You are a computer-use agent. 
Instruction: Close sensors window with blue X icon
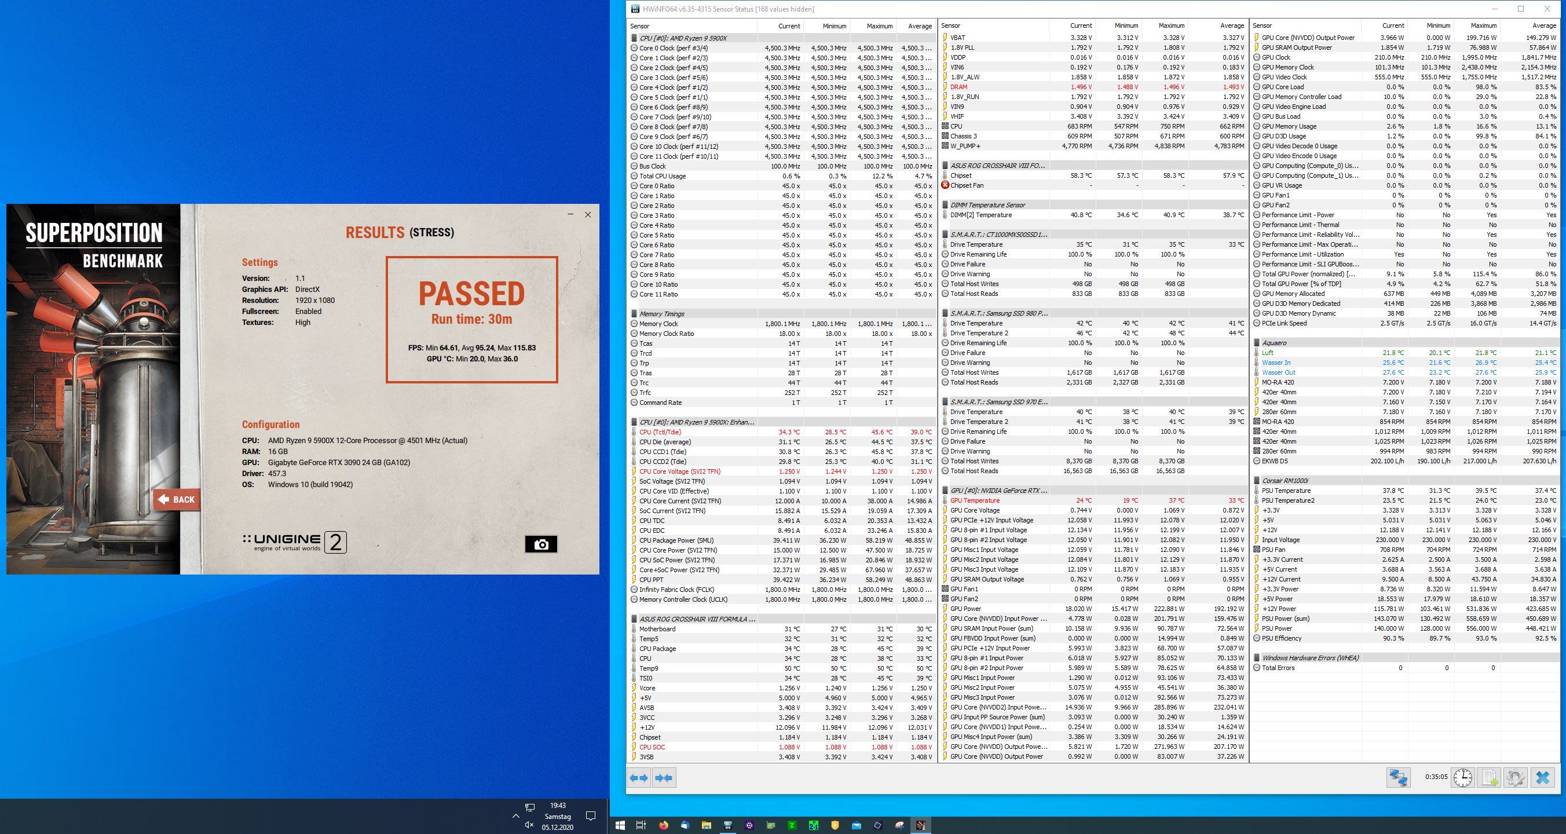[x=1542, y=777]
